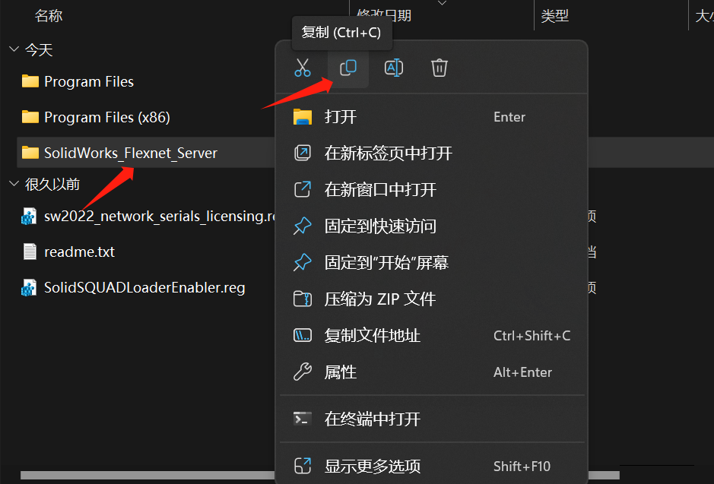Select the Program Files folder icon

coord(30,81)
